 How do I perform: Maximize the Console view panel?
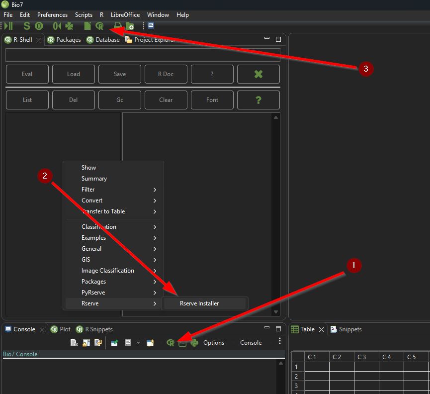point(278,329)
